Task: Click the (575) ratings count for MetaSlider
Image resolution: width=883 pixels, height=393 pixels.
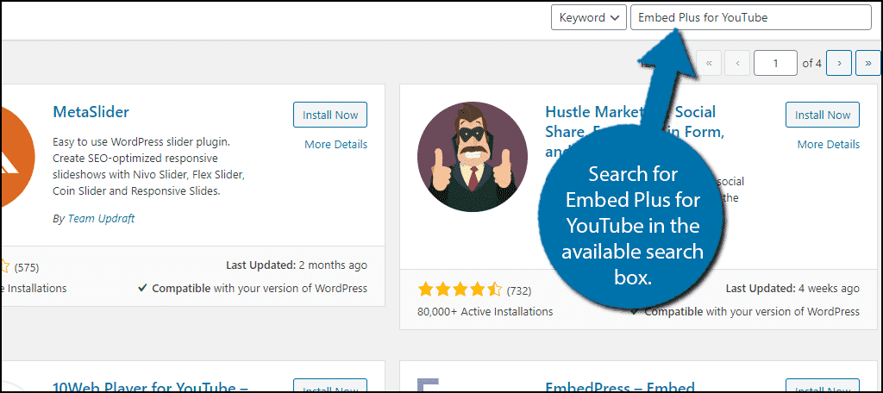Action: (27, 267)
